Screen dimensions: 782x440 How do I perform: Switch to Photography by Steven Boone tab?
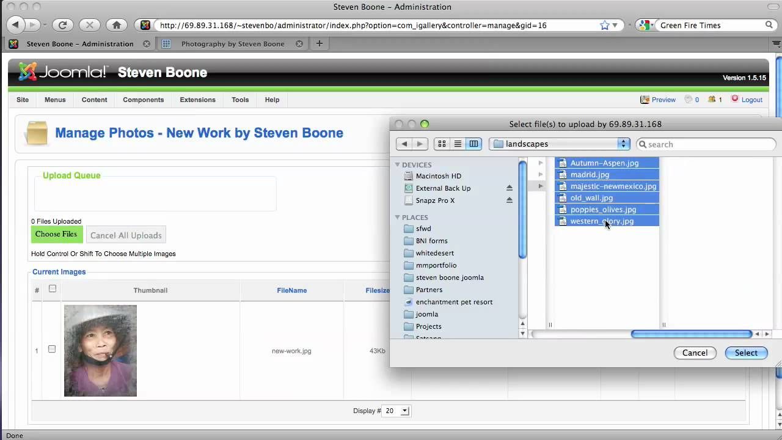point(232,44)
